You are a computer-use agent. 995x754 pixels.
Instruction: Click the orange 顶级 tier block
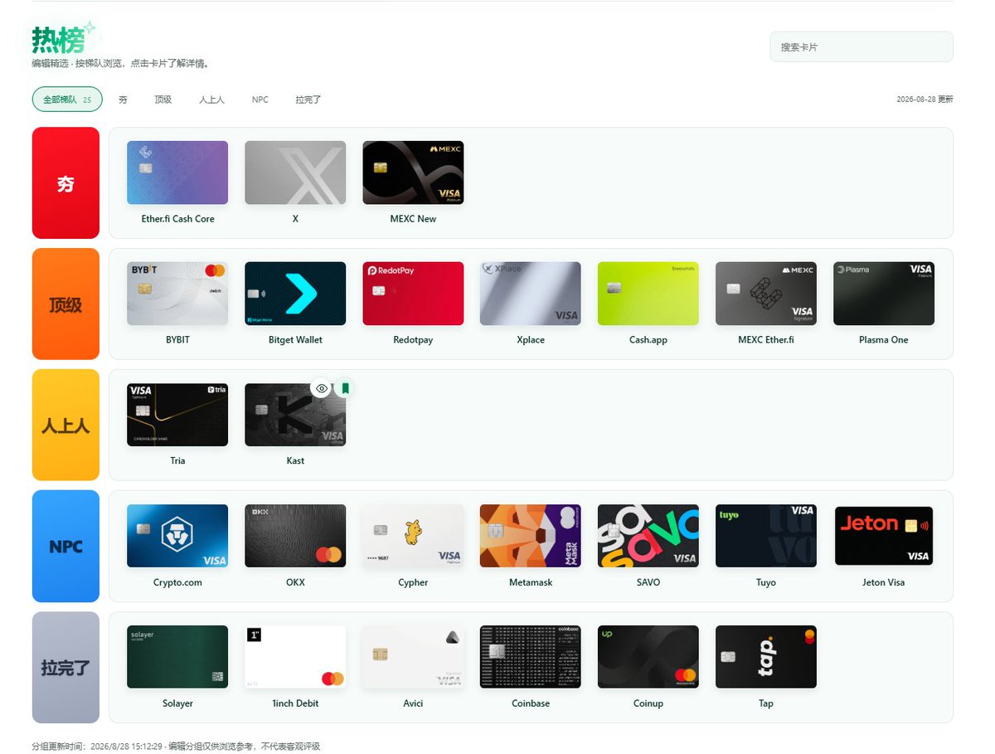pyautogui.click(x=66, y=304)
